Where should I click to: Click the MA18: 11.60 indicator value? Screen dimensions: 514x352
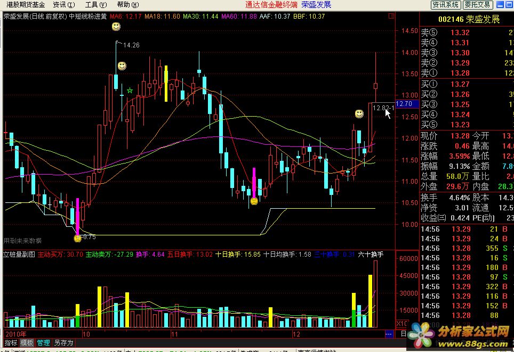click(x=162, y=16)
